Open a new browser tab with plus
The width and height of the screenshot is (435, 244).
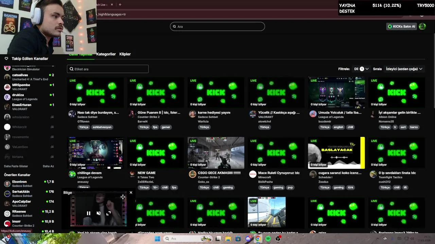coord(120,4)
